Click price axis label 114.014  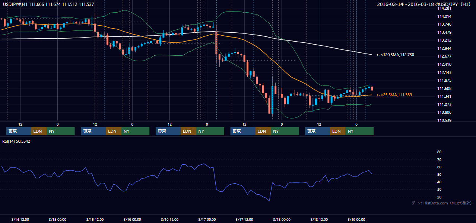444,16
